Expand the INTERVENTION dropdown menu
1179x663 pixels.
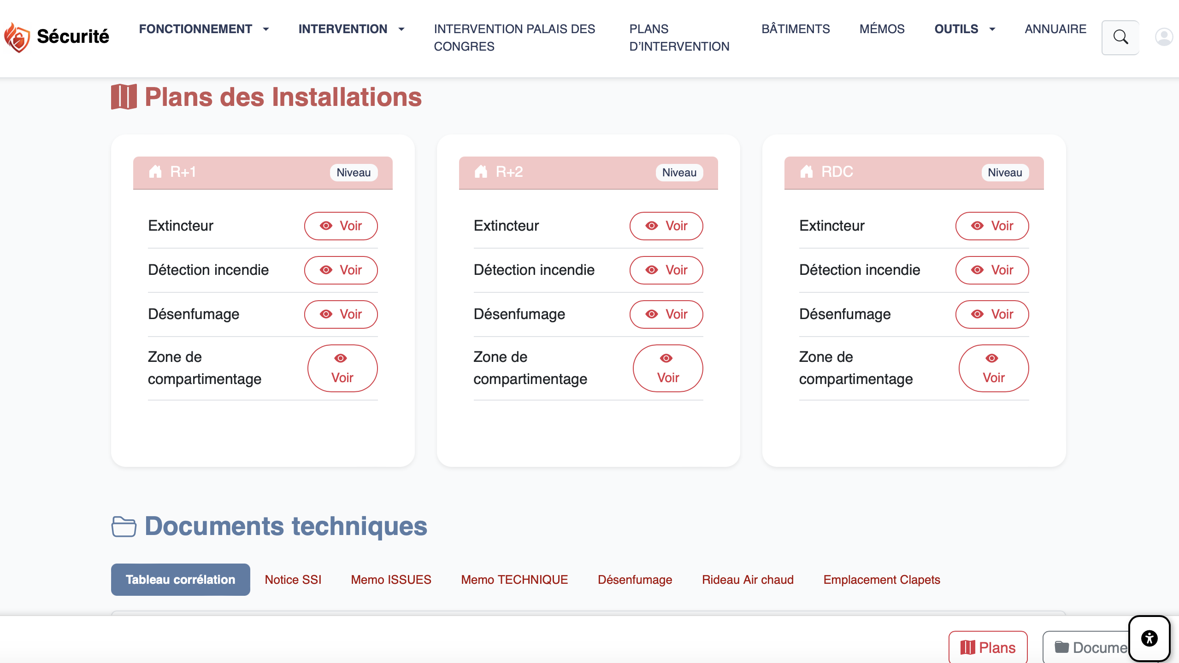pyautogui.click(x=351, y=29)
